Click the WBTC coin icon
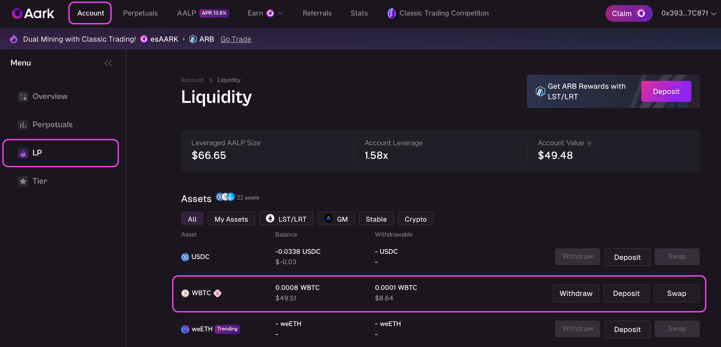The image size is (721, 347). tap(185, 293)
